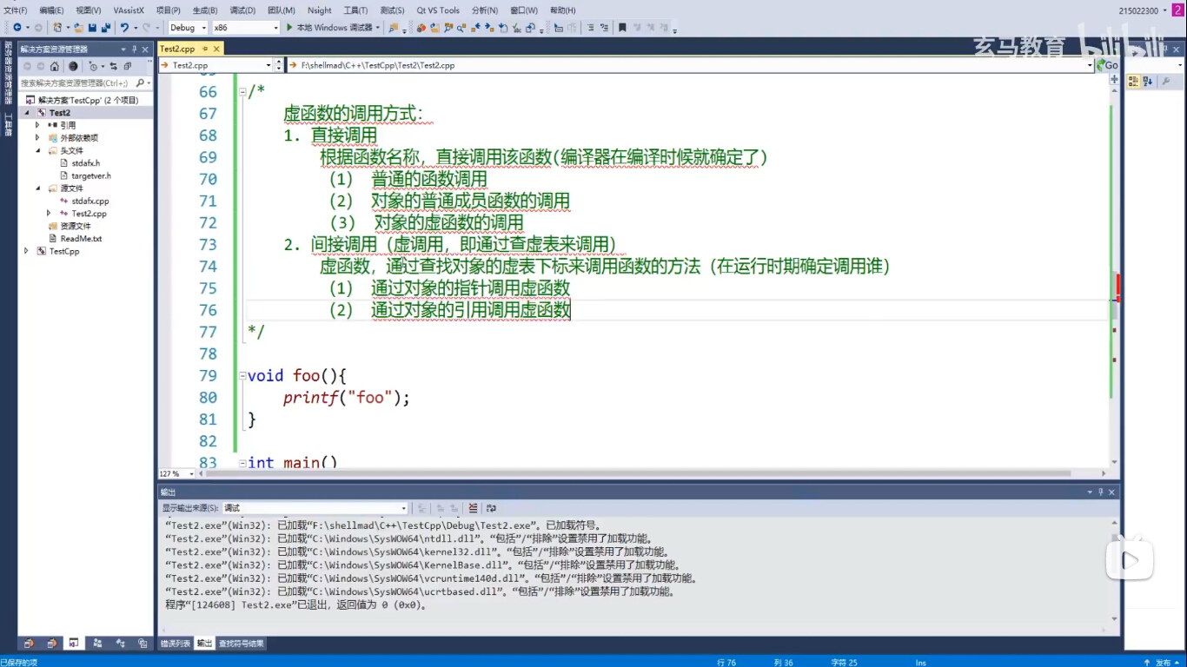Toggle pin on the Test2.cpp tab
This screenshot has width=1187, height=667.
coord(205,50)
